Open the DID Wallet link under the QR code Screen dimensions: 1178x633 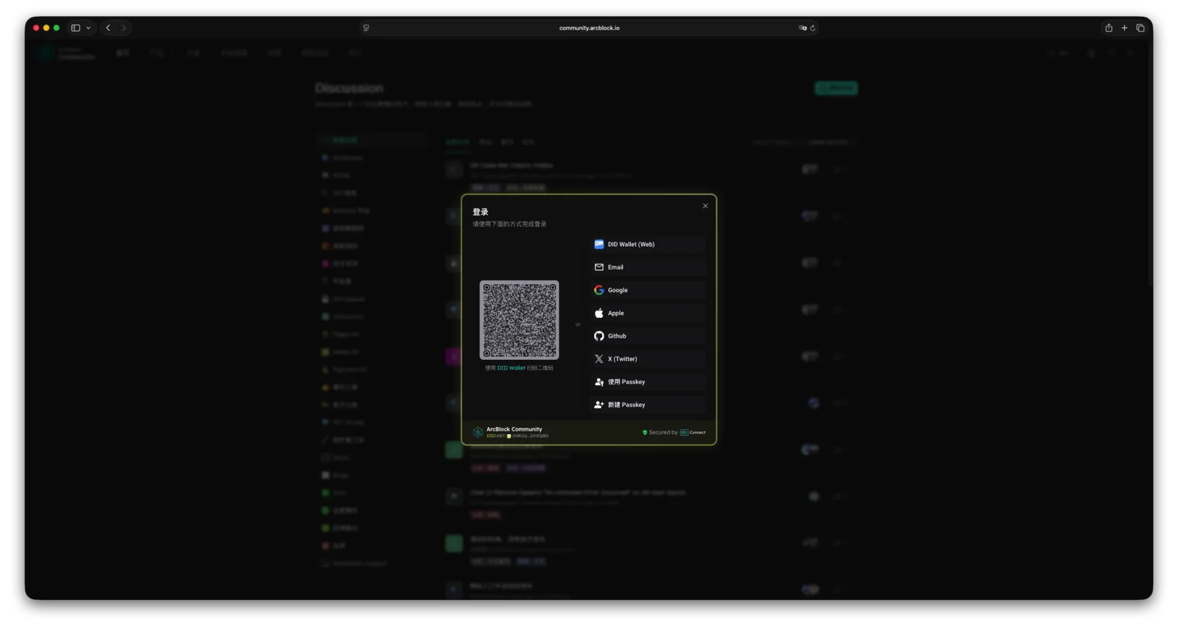point(511,368)
